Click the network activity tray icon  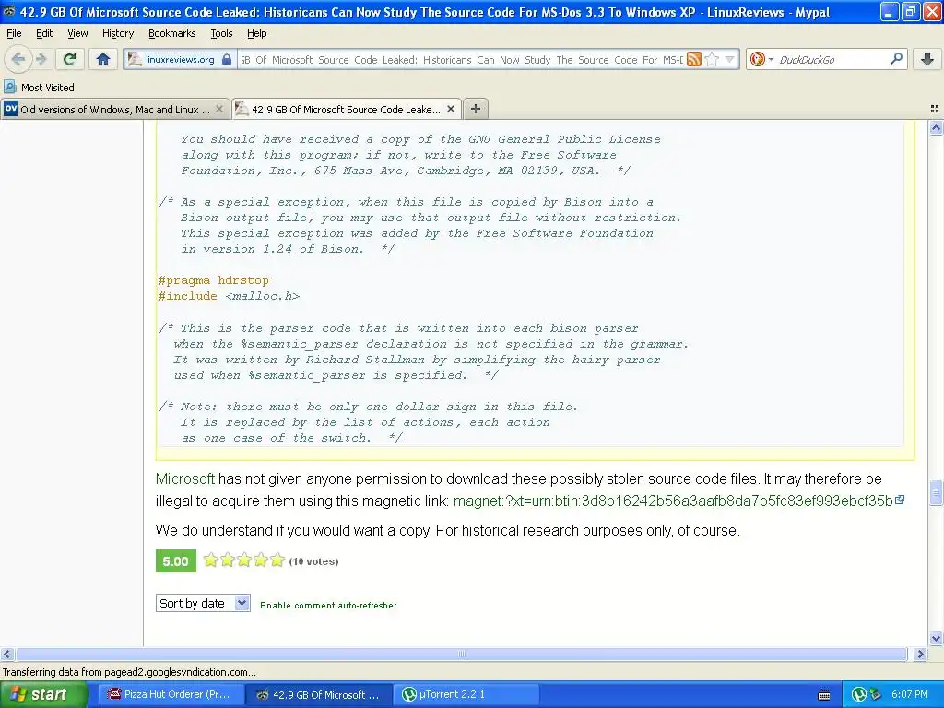click(876, 694)
